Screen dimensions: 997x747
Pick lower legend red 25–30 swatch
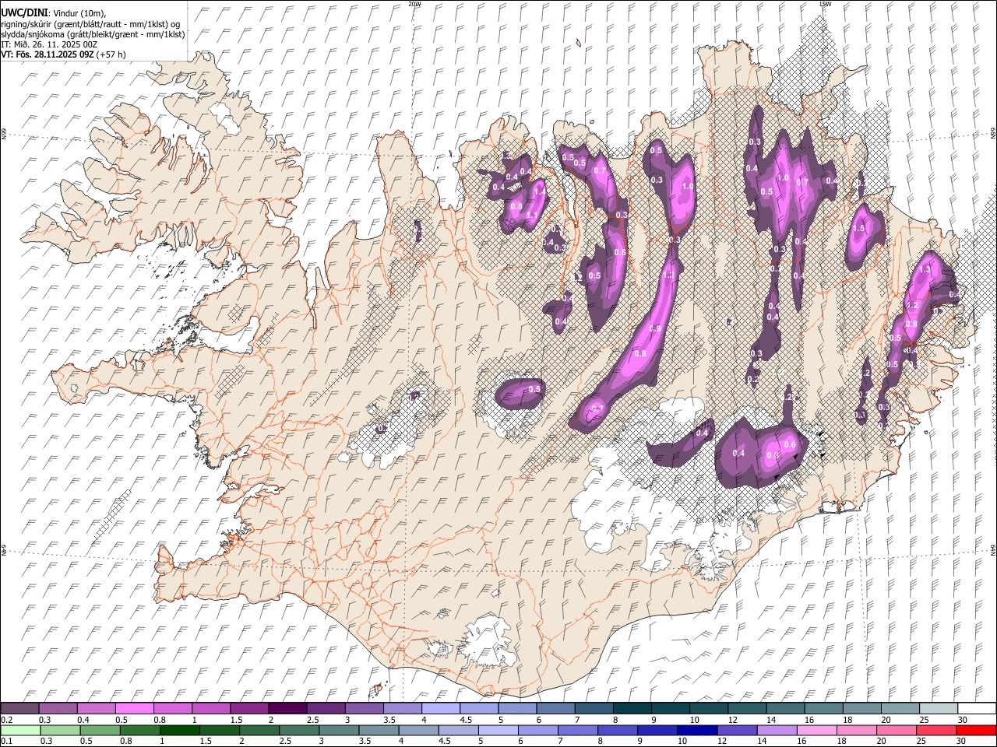click(x=935, y=730)
